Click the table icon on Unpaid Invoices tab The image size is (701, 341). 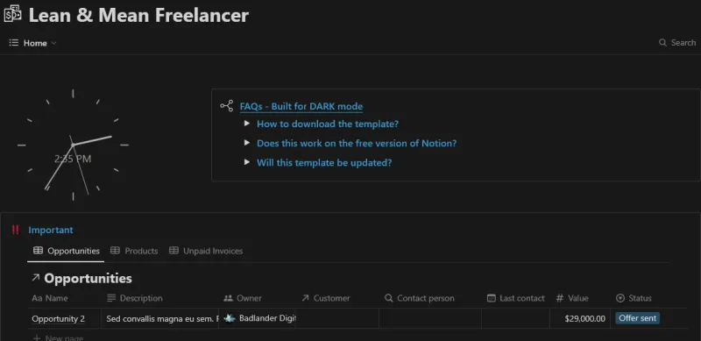(x=173, y=251)
